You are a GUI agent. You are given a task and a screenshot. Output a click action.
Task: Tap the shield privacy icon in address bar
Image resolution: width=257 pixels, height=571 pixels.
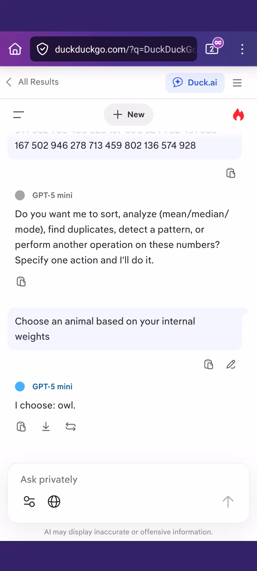click(43, 49)
